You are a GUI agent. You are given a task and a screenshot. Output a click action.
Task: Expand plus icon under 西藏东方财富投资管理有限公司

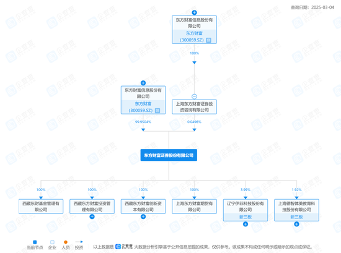pyautogui.click(x=92, y=217)
